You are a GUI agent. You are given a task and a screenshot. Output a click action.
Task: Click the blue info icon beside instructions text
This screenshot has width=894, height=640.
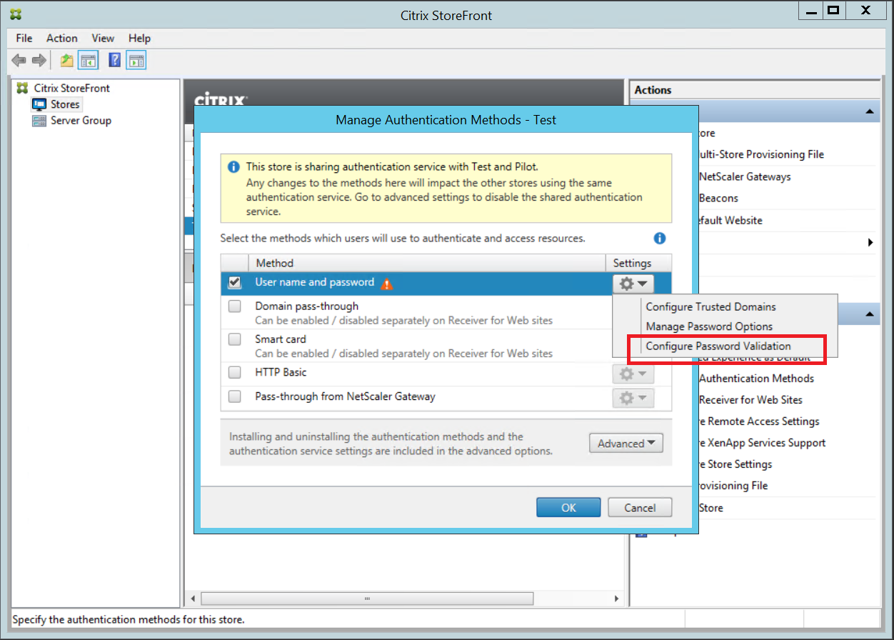click(x=660, y=239)
